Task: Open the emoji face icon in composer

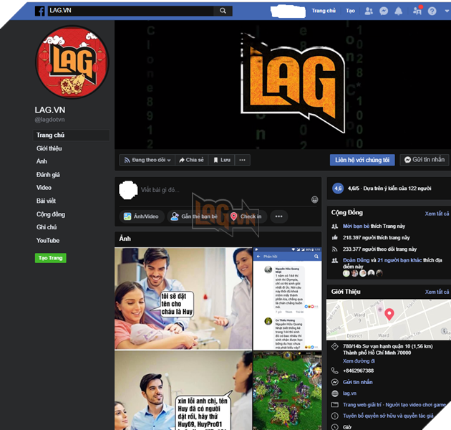Action: pos(315,199)
